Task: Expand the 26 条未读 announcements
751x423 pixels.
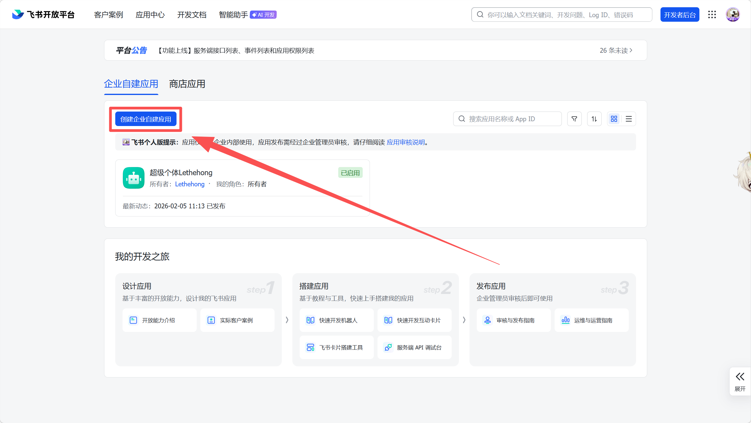Action: tap(616, 50)
